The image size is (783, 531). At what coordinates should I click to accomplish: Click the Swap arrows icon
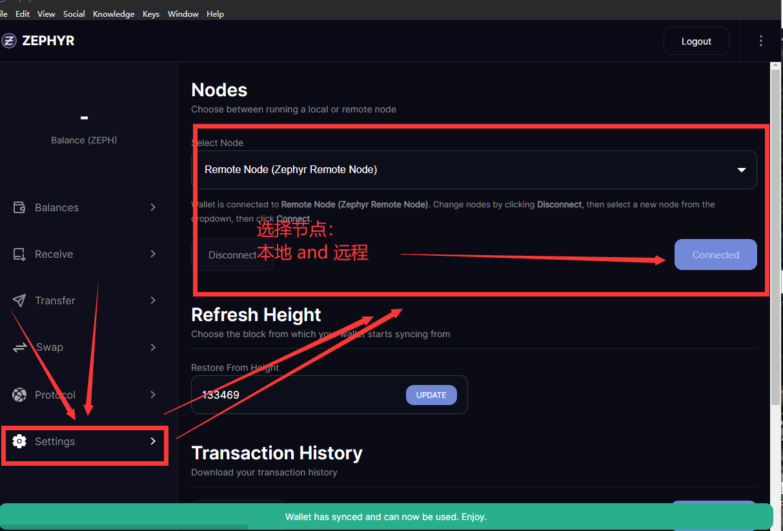click(19, 347)
